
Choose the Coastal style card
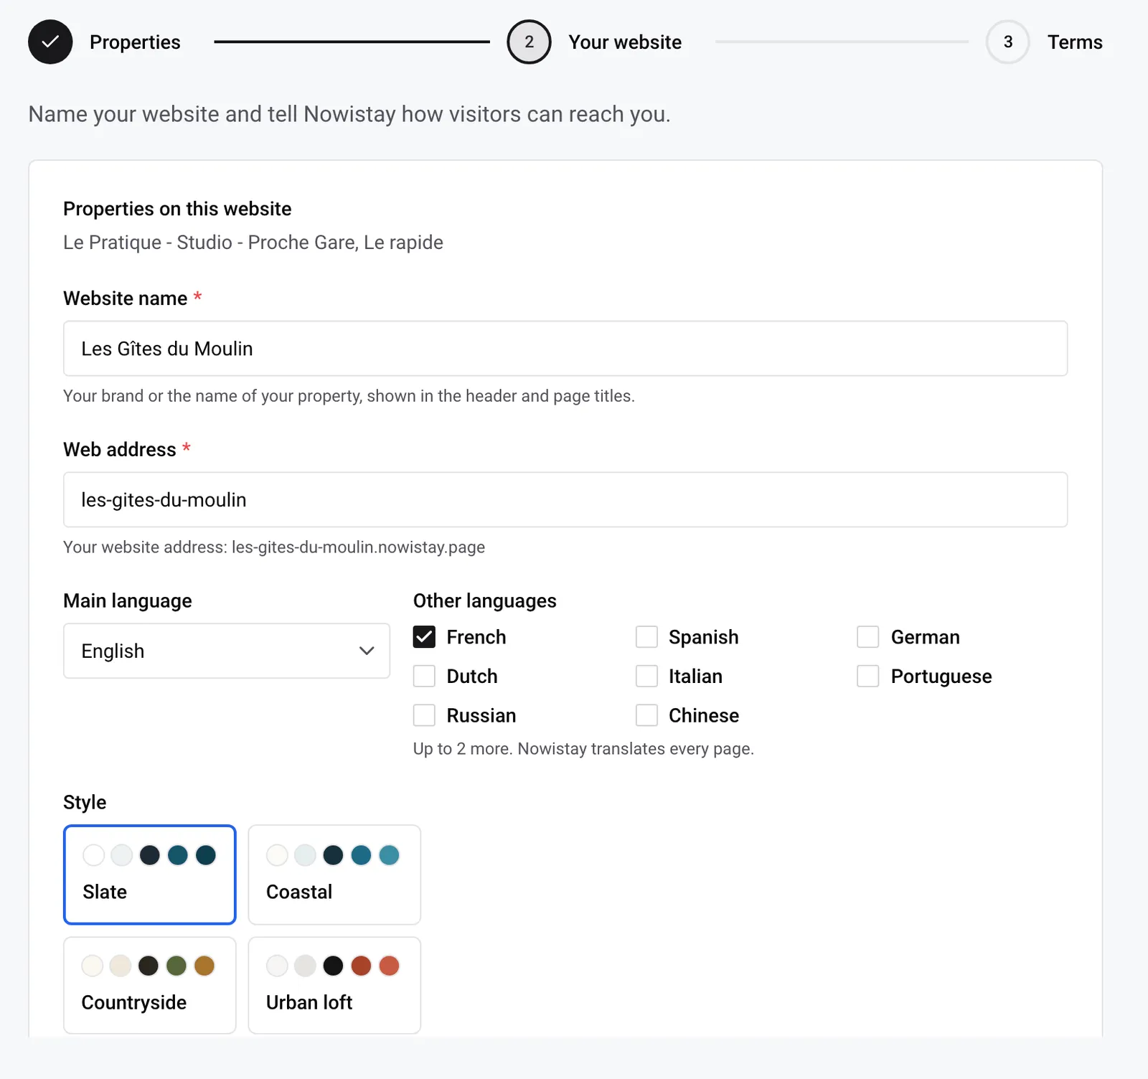[334, 875]
